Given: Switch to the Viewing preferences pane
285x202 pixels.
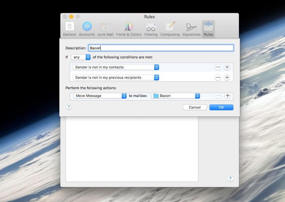Looking at the screenshot, I should pyautogui.click(x=151, y=29).
